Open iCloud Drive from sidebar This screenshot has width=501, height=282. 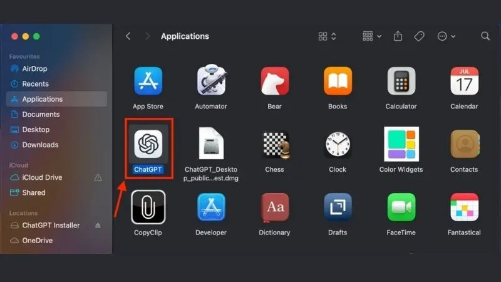[43, 177]
